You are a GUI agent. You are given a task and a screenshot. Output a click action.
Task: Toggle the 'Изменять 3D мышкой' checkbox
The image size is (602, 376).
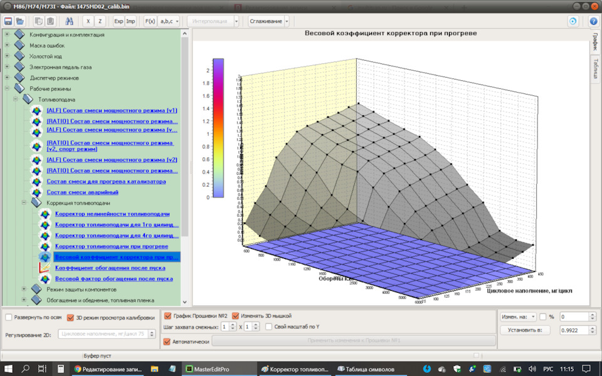coord(235,316)
